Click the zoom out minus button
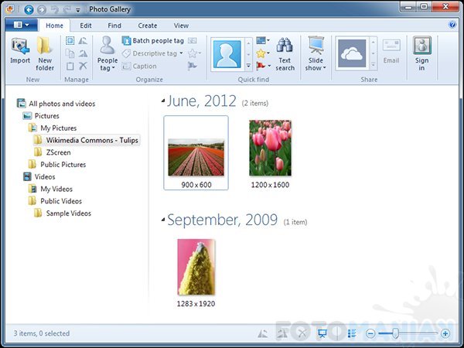 coord(370,334)
